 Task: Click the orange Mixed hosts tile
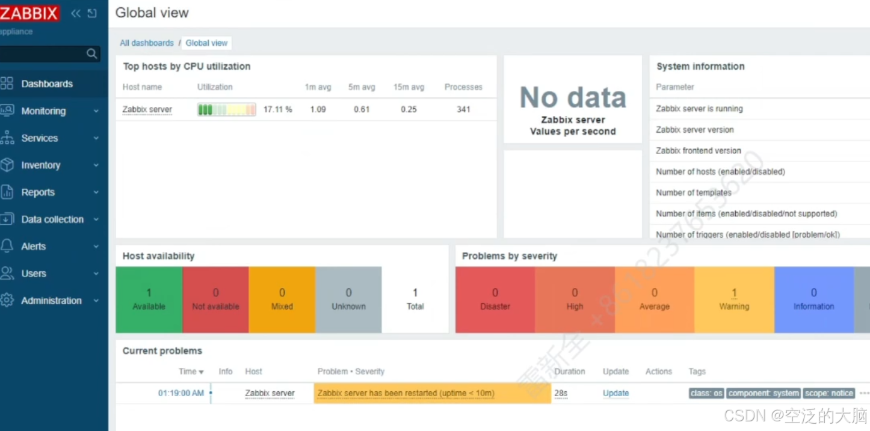pyautogui.click(x=282, y=299)
